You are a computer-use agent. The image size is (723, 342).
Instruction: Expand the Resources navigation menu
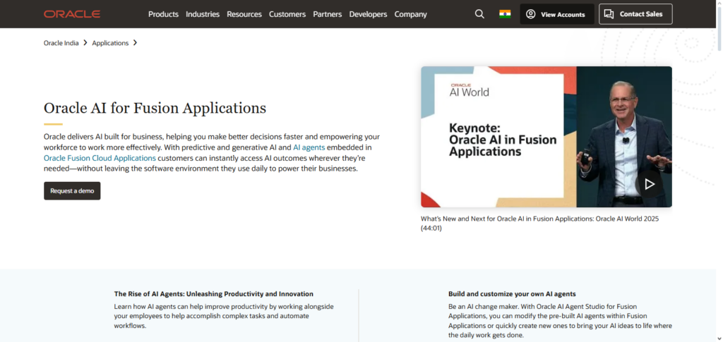(244, 14)
